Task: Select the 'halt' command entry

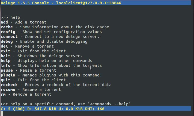Action: pyautogui.click(x=5, y=56)
